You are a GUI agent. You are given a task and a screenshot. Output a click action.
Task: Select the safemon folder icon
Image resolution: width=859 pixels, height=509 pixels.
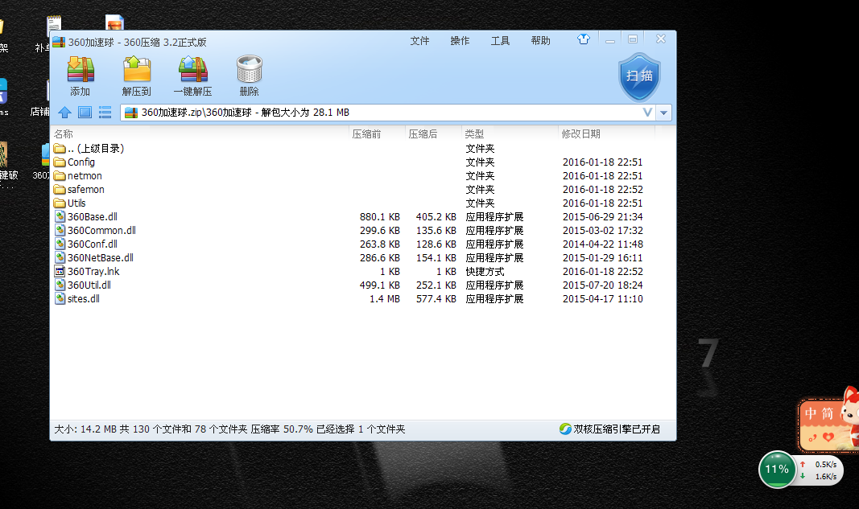point(60,190)
